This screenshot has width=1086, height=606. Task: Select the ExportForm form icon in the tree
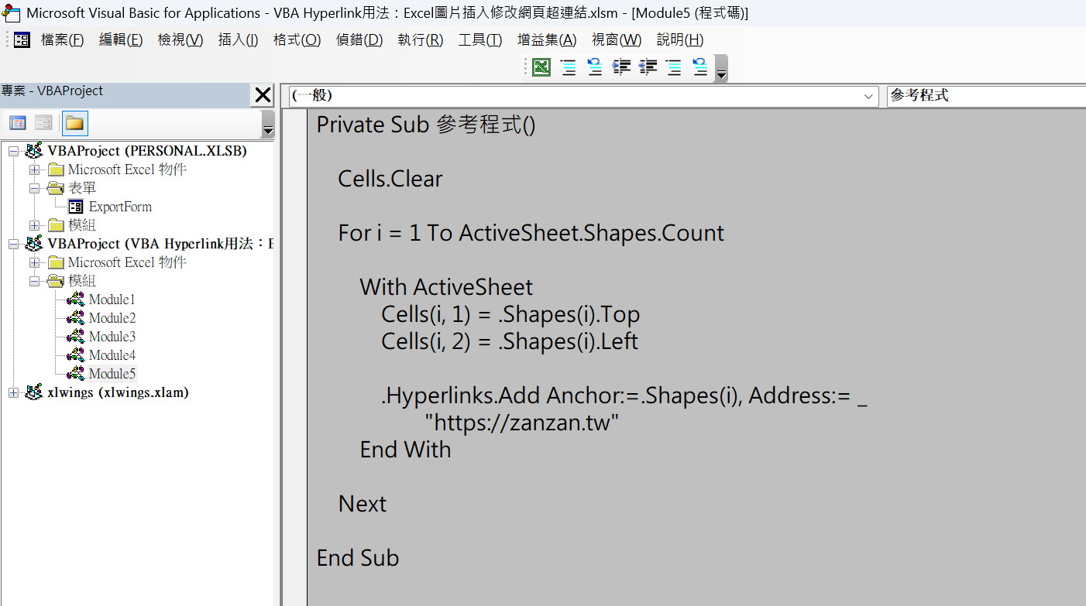76,207
